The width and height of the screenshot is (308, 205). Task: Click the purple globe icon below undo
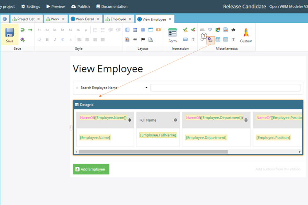22,40
